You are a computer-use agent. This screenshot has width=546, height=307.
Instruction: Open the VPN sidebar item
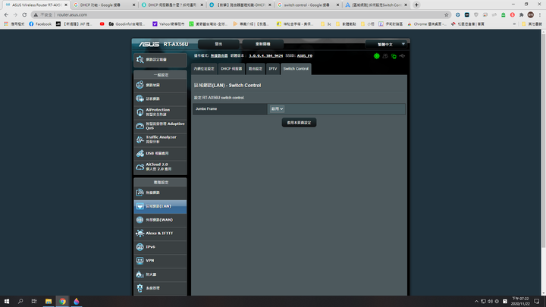[160, 260]
